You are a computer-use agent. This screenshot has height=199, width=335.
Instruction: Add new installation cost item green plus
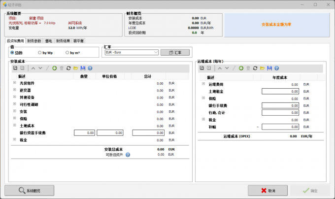point(55,68)
